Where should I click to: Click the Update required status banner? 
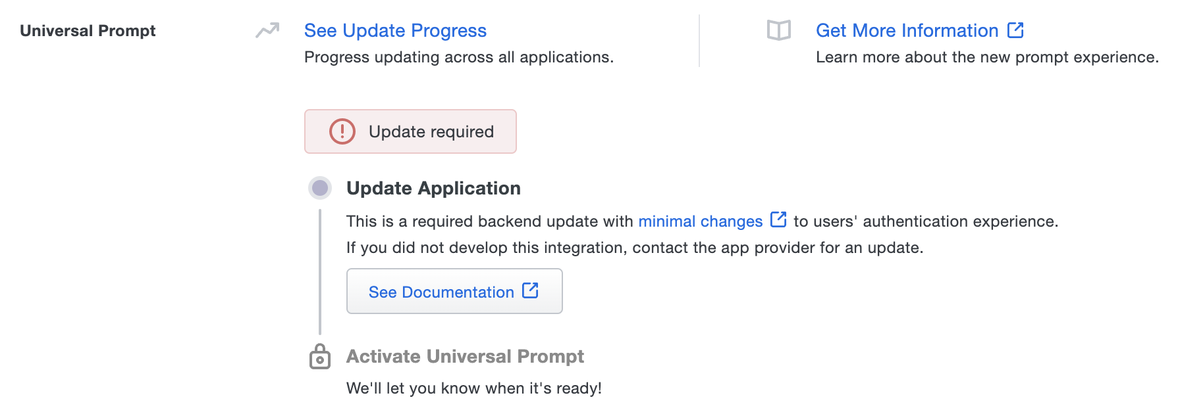[x=410, y=131]
